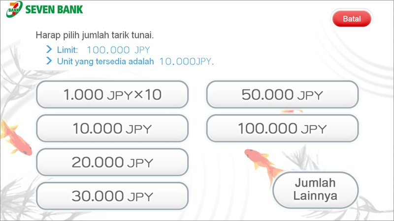Viewport: 394px width, 221px height.
Task: Click the SEVEN BANK brand text
Action: tap(54, 9)
